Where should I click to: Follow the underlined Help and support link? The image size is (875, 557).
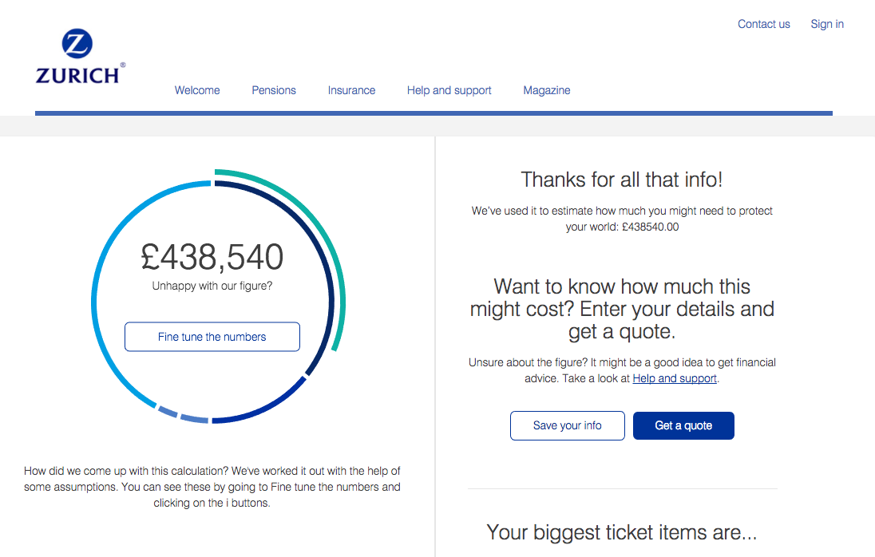pyautogui.click(x=674, y=378)
